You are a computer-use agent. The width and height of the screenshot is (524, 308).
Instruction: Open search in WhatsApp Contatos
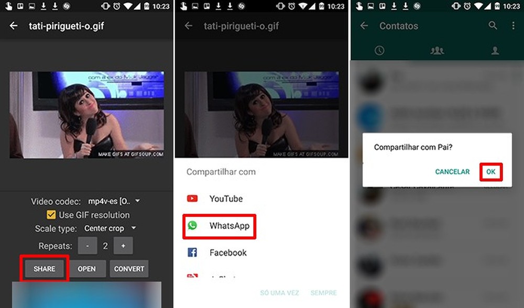click(493, 25)
